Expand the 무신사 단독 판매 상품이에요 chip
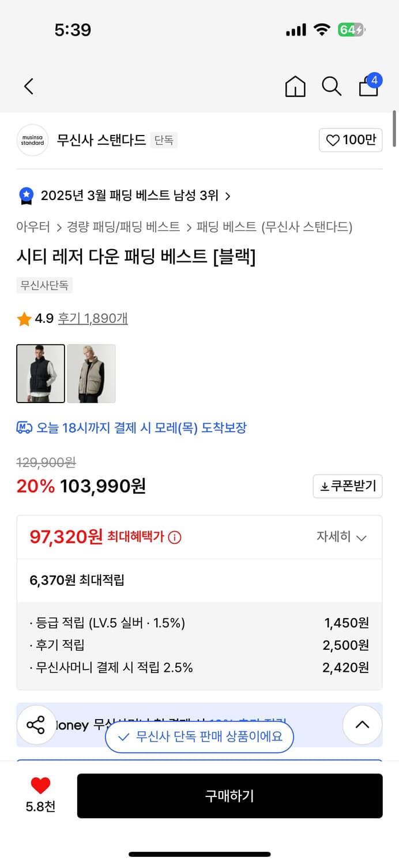 click(199, 737)
